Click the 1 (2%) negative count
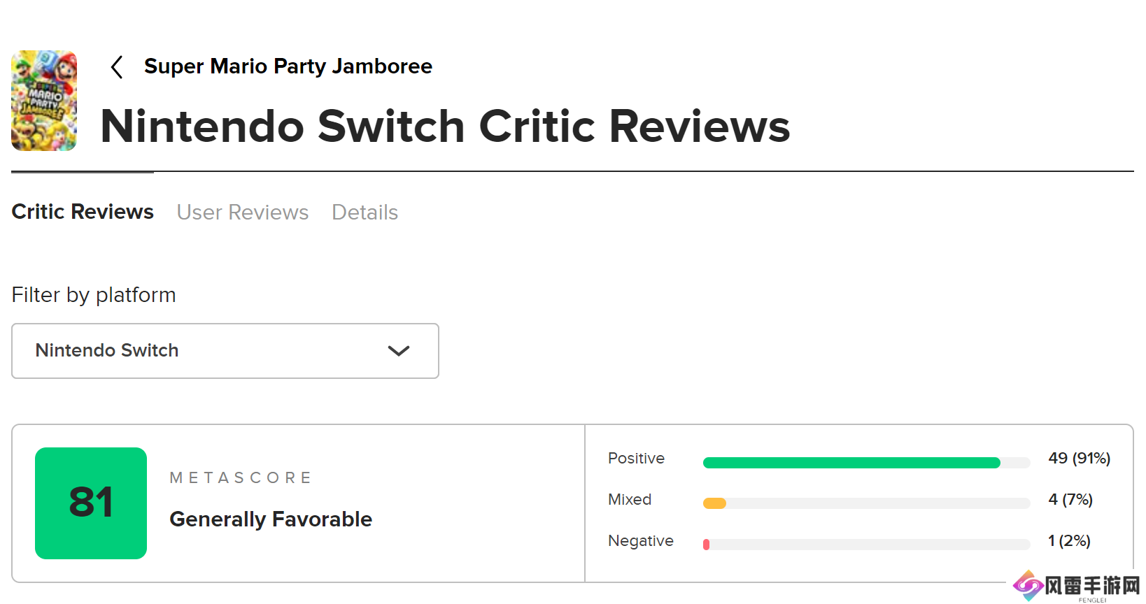The image size is (1146, 604). tap(1069, 541)
